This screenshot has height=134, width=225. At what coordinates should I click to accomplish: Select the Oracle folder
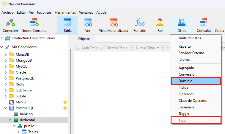point(18,72)
